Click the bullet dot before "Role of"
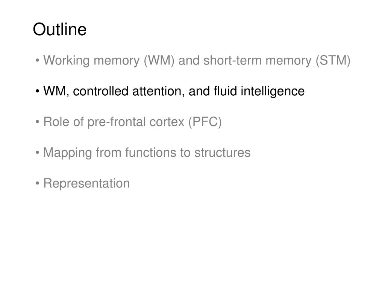385x288 pixels. 37,122
